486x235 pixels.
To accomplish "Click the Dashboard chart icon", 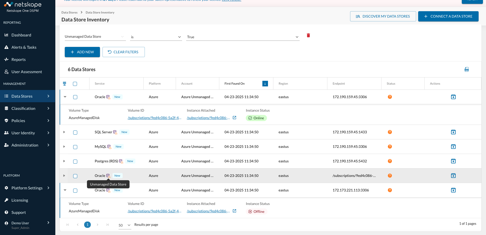I will point(6,35).
